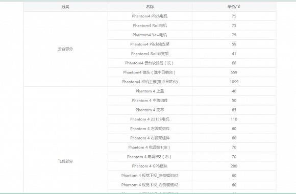Click the 云台部分 category cell
This screenshot has height=194, width=296.
tap(65, 49)
